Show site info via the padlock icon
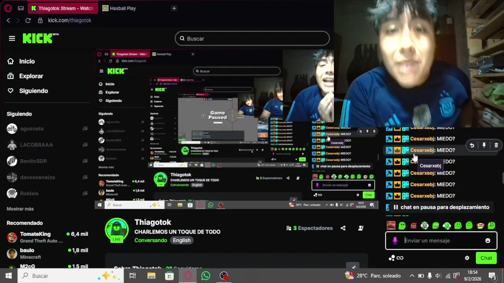The image size is (504, 283). pos(40,20)
